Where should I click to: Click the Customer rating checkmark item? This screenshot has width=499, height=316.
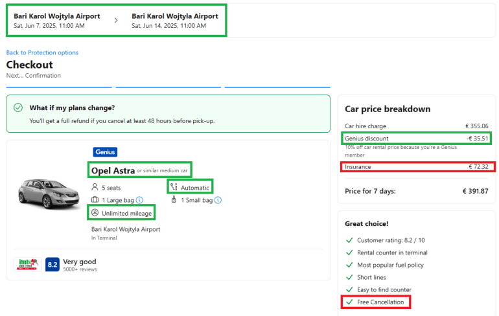[349, 240]
